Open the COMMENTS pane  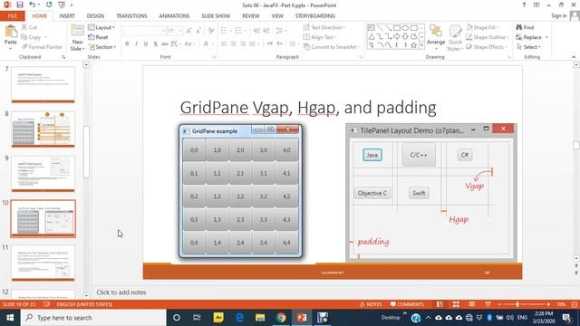coord(407,304)
